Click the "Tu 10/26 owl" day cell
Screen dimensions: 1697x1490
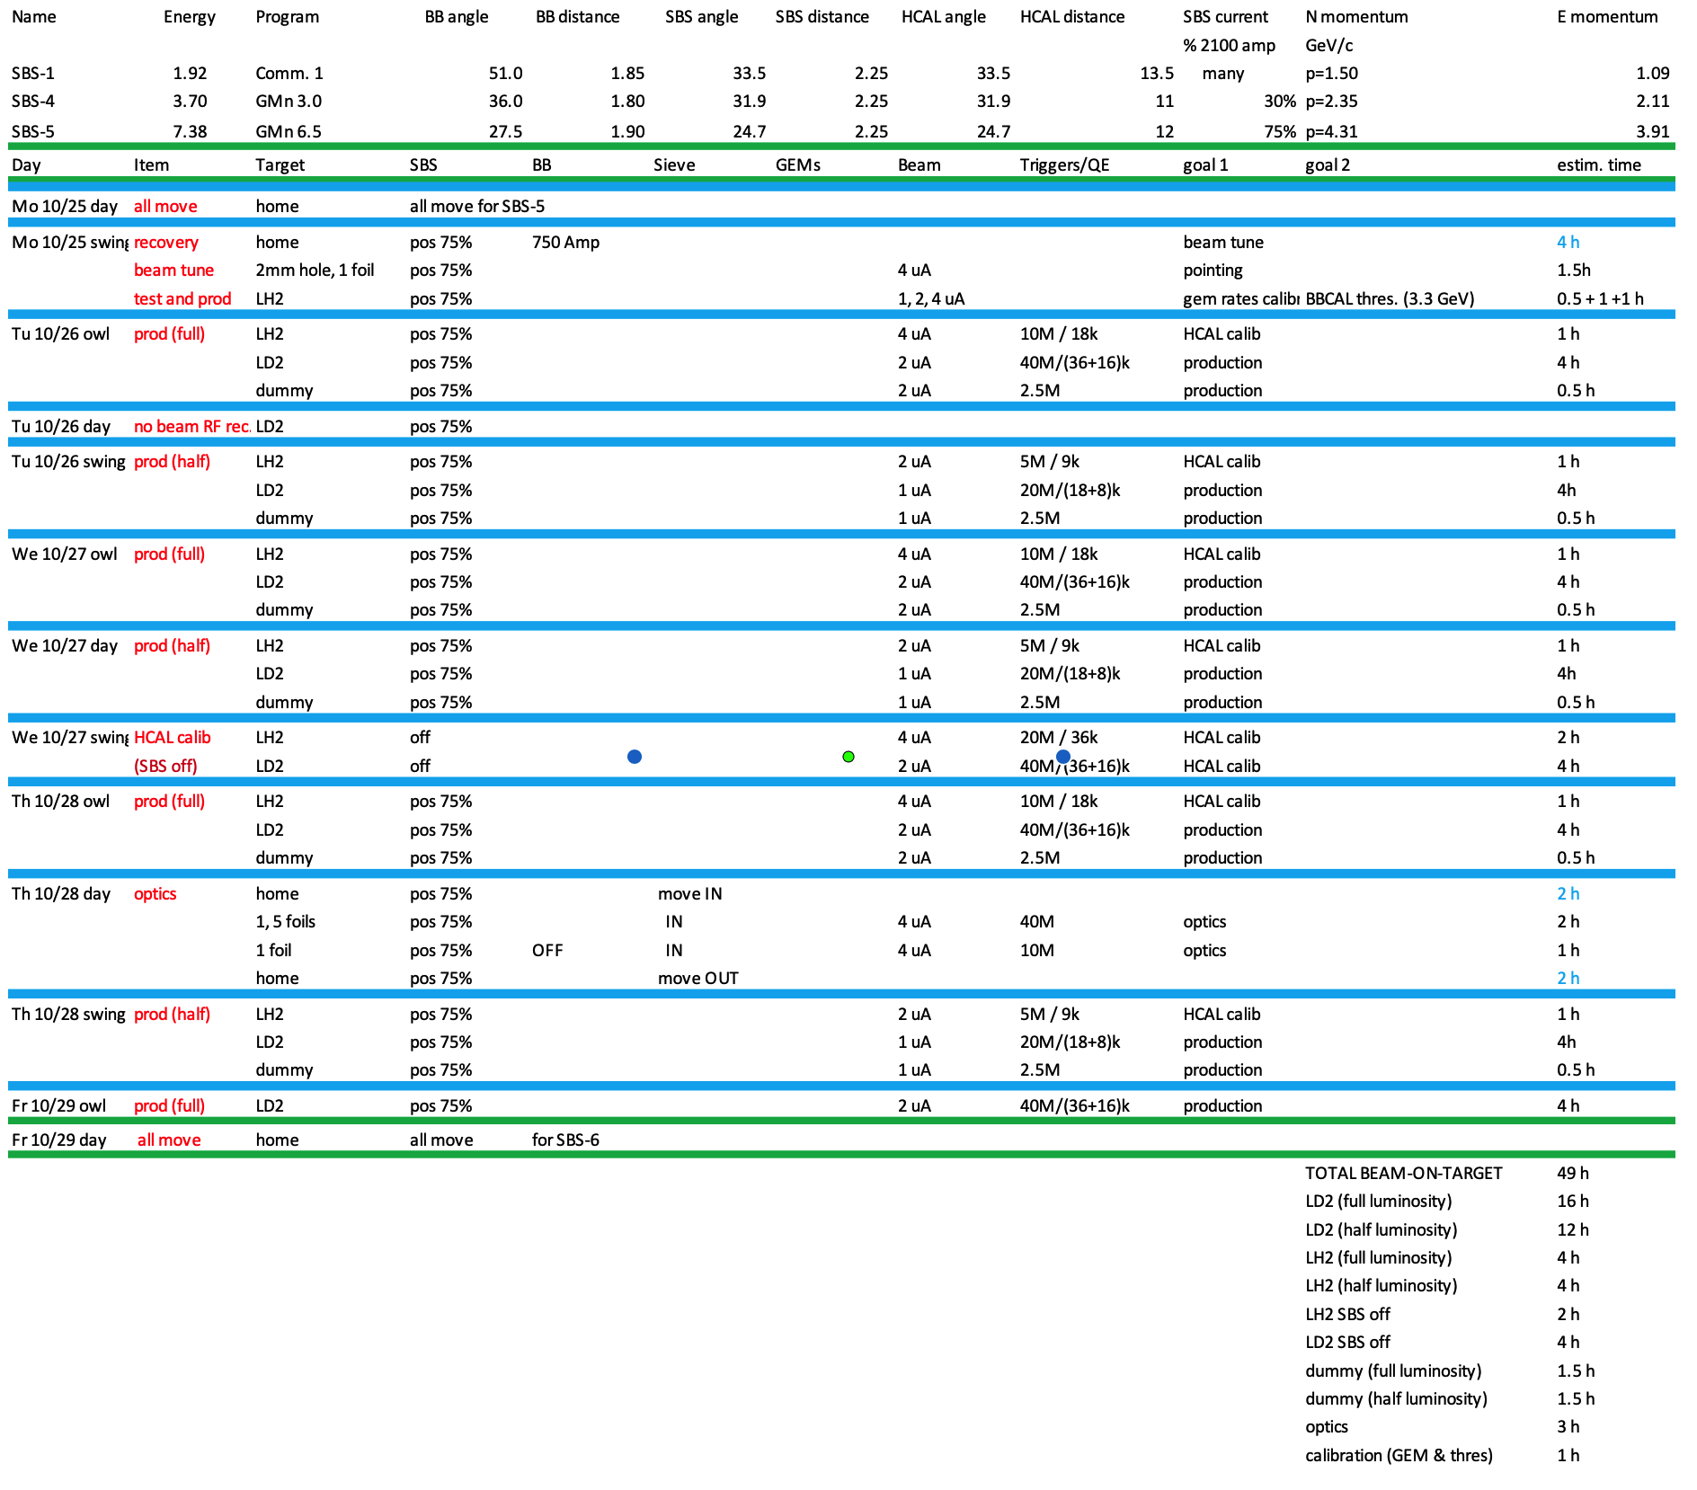coord(61,334)
